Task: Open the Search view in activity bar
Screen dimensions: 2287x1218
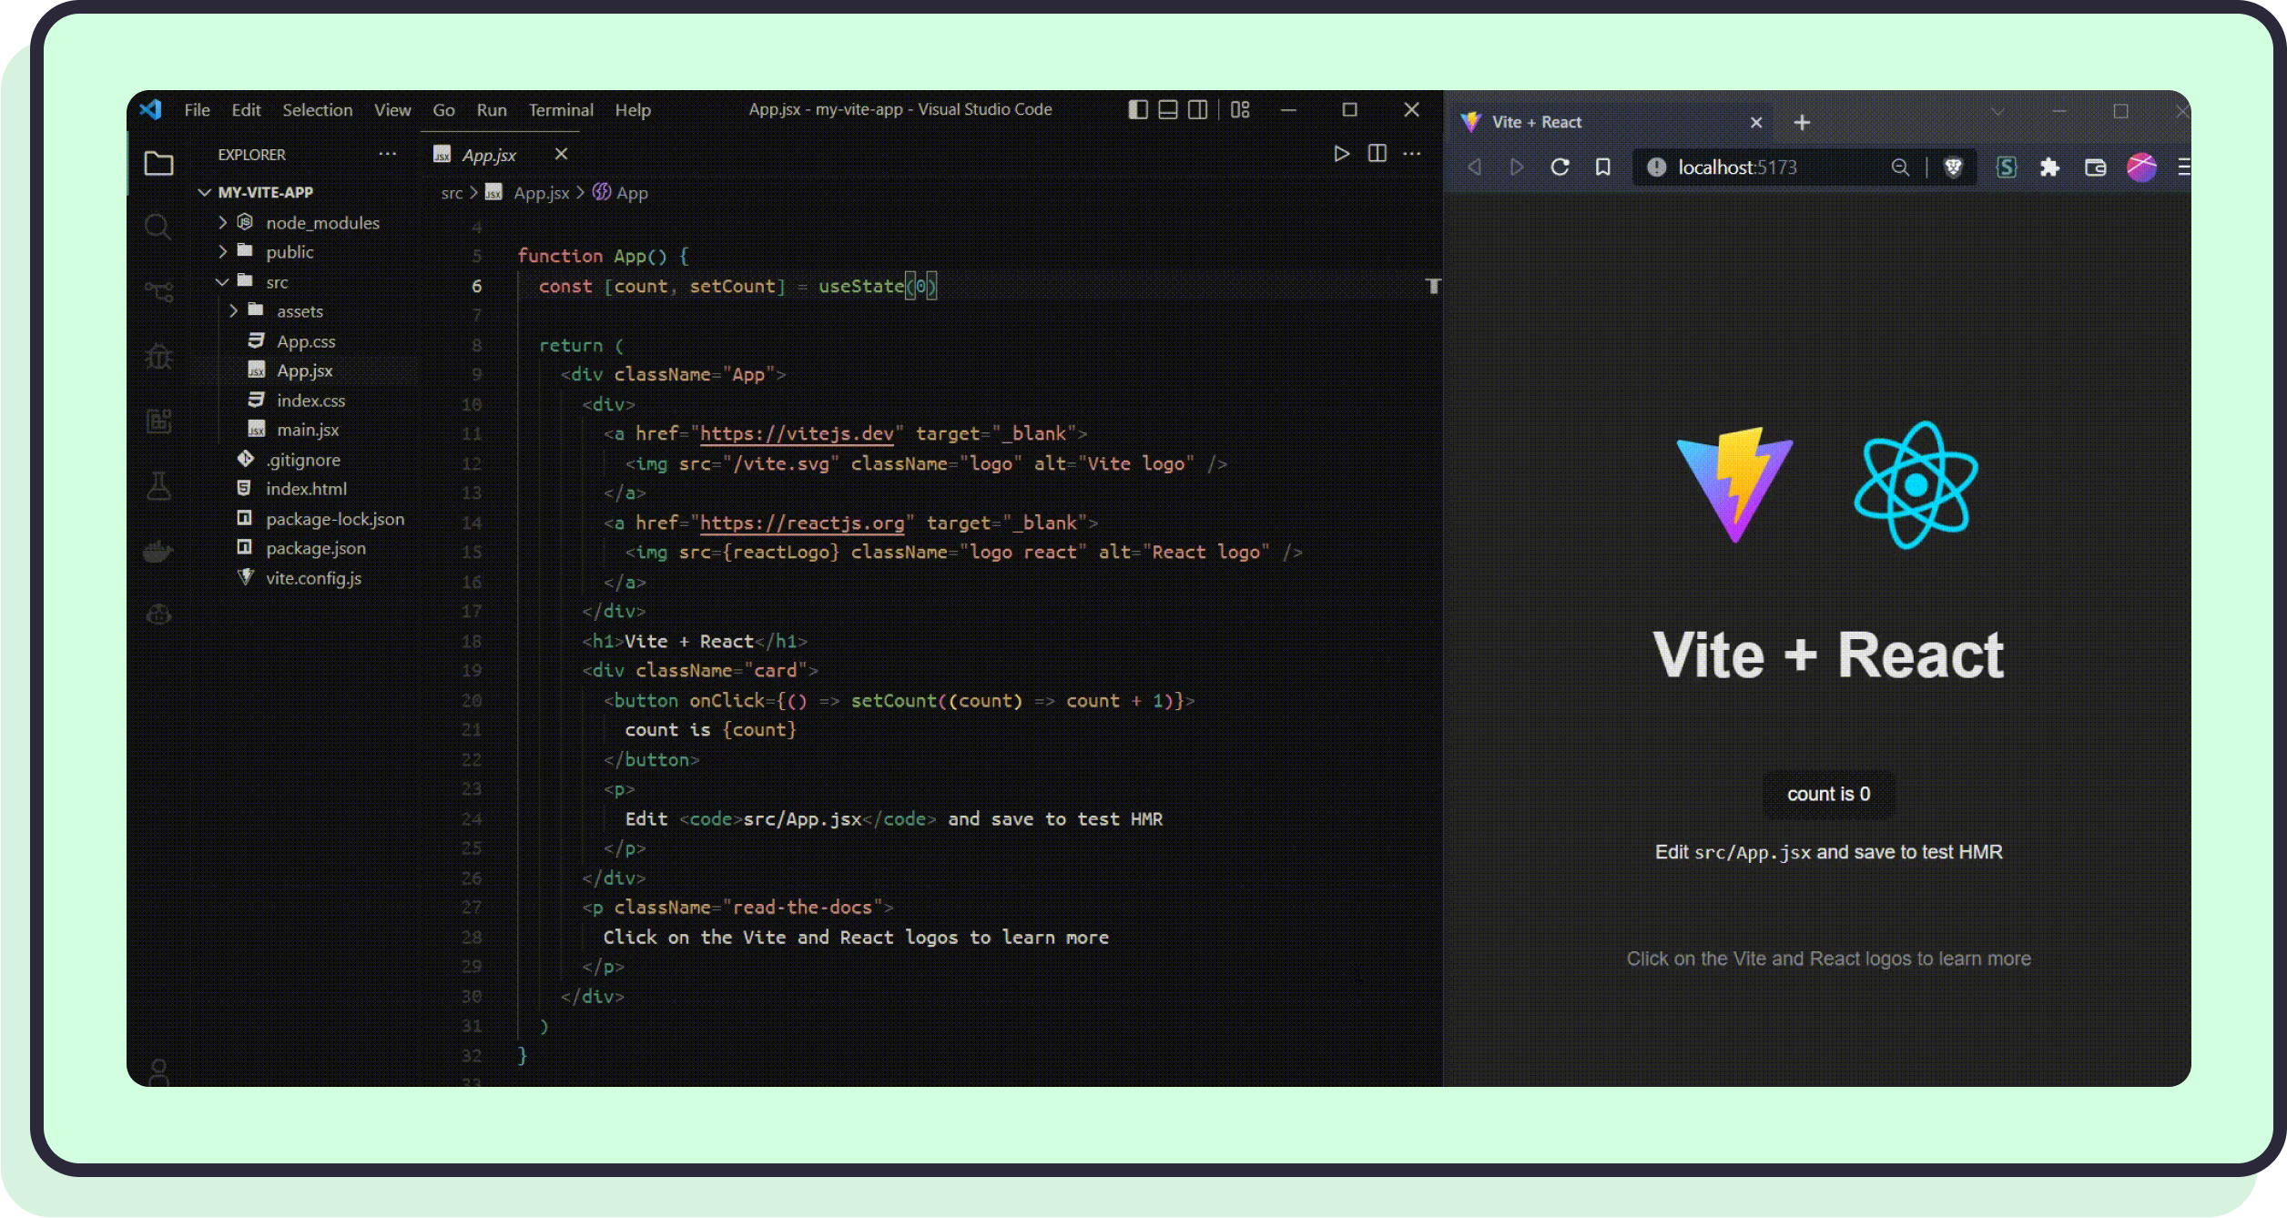Action: point(158,226)
